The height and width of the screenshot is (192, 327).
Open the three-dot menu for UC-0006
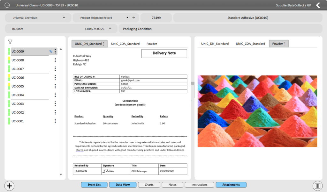click(55, 78)
